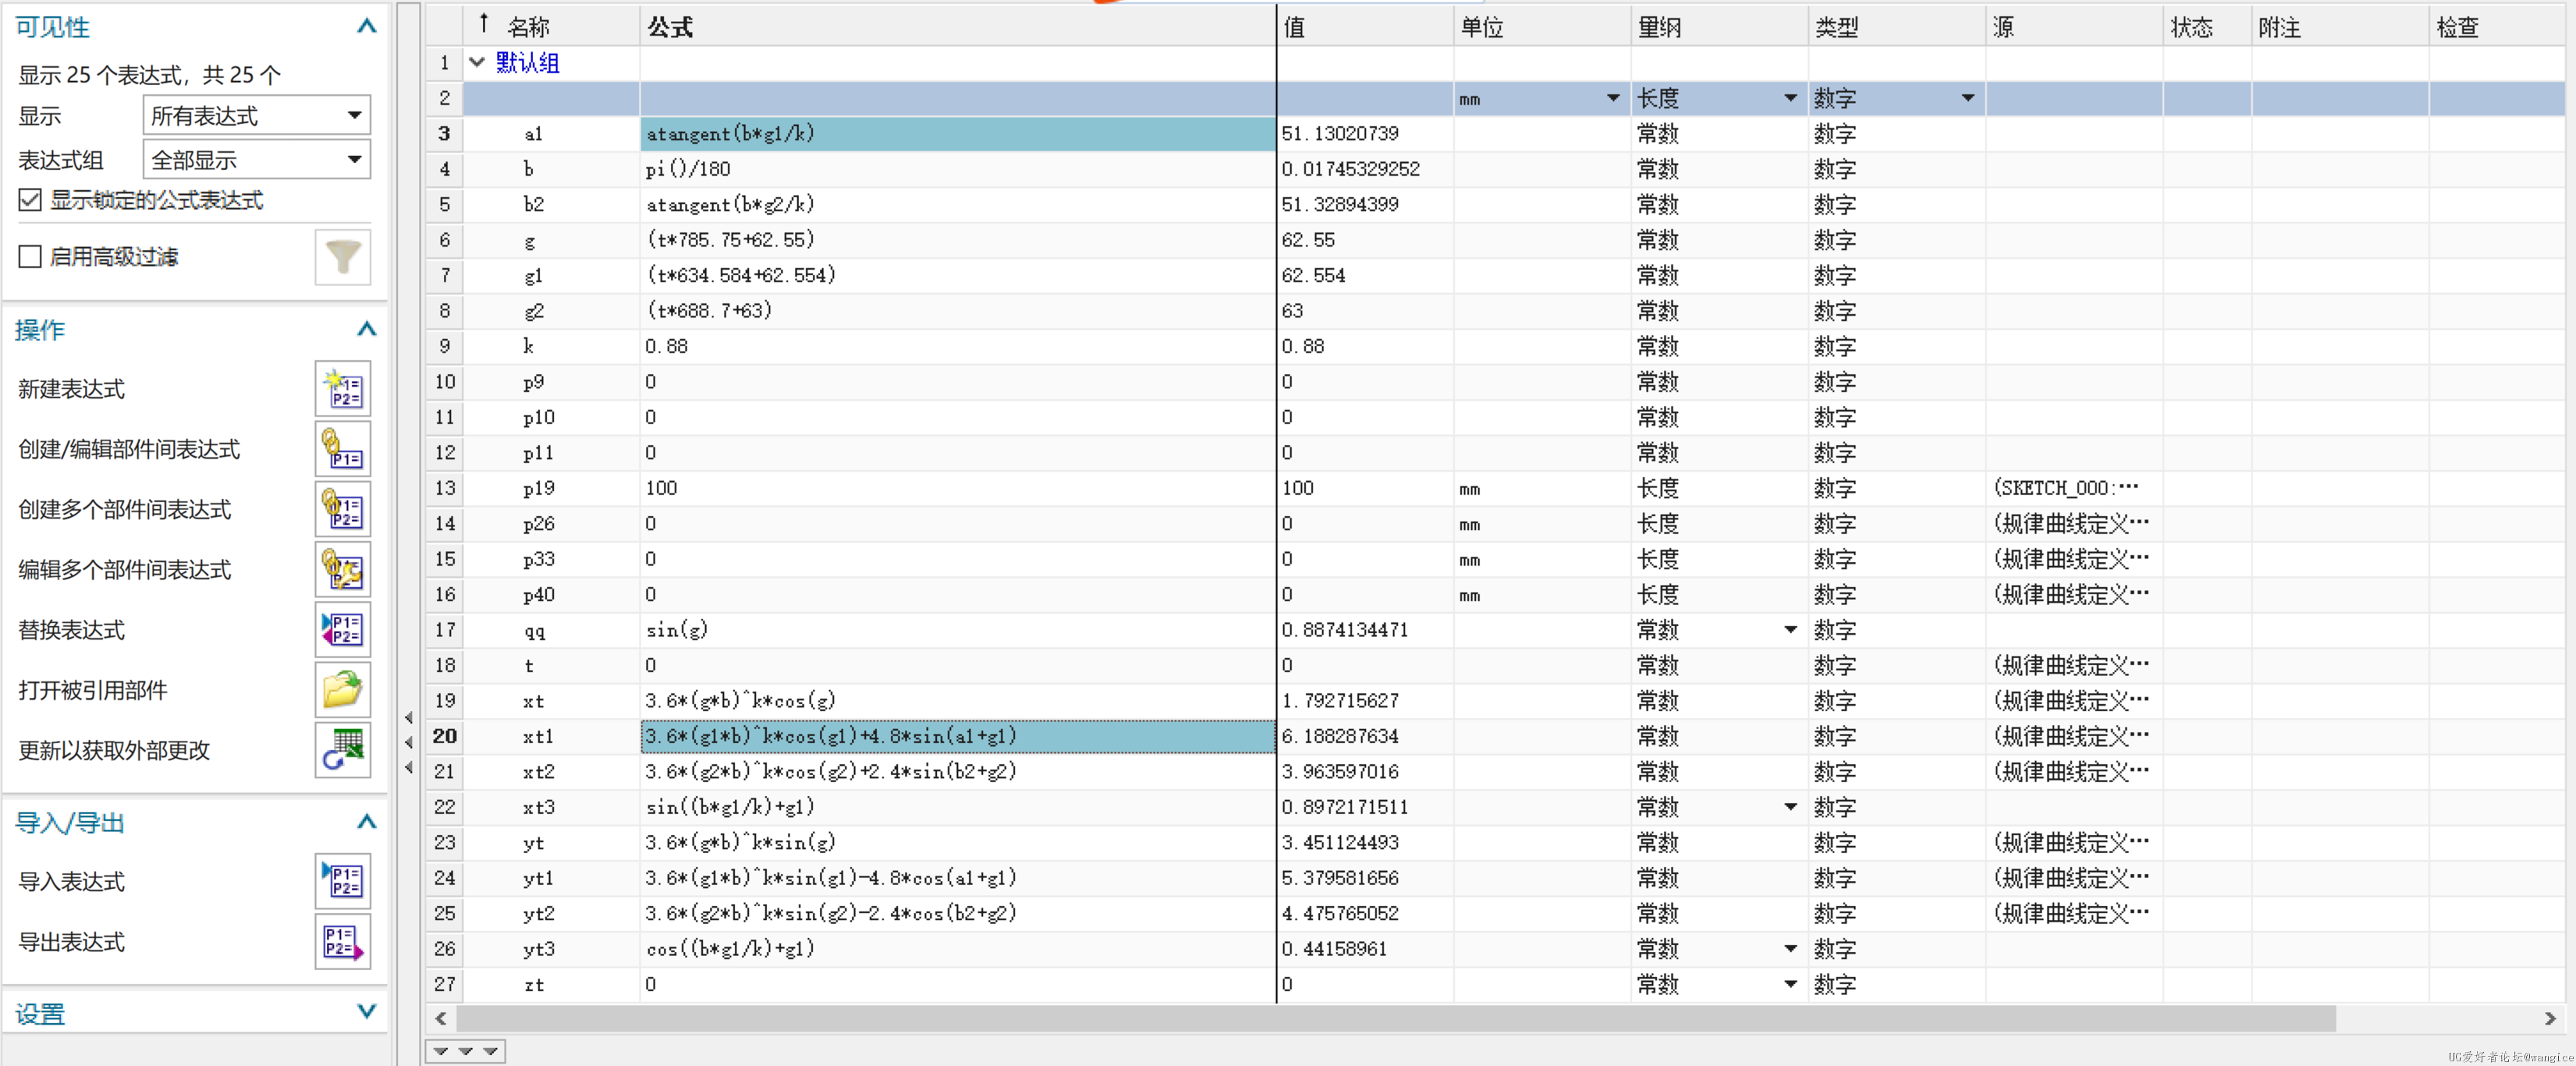Image resolution: width=2576 pixels, height=1066 pixels.
Task: Open the 数字 type dropdown in row 2
Action: click(1967, 98)
